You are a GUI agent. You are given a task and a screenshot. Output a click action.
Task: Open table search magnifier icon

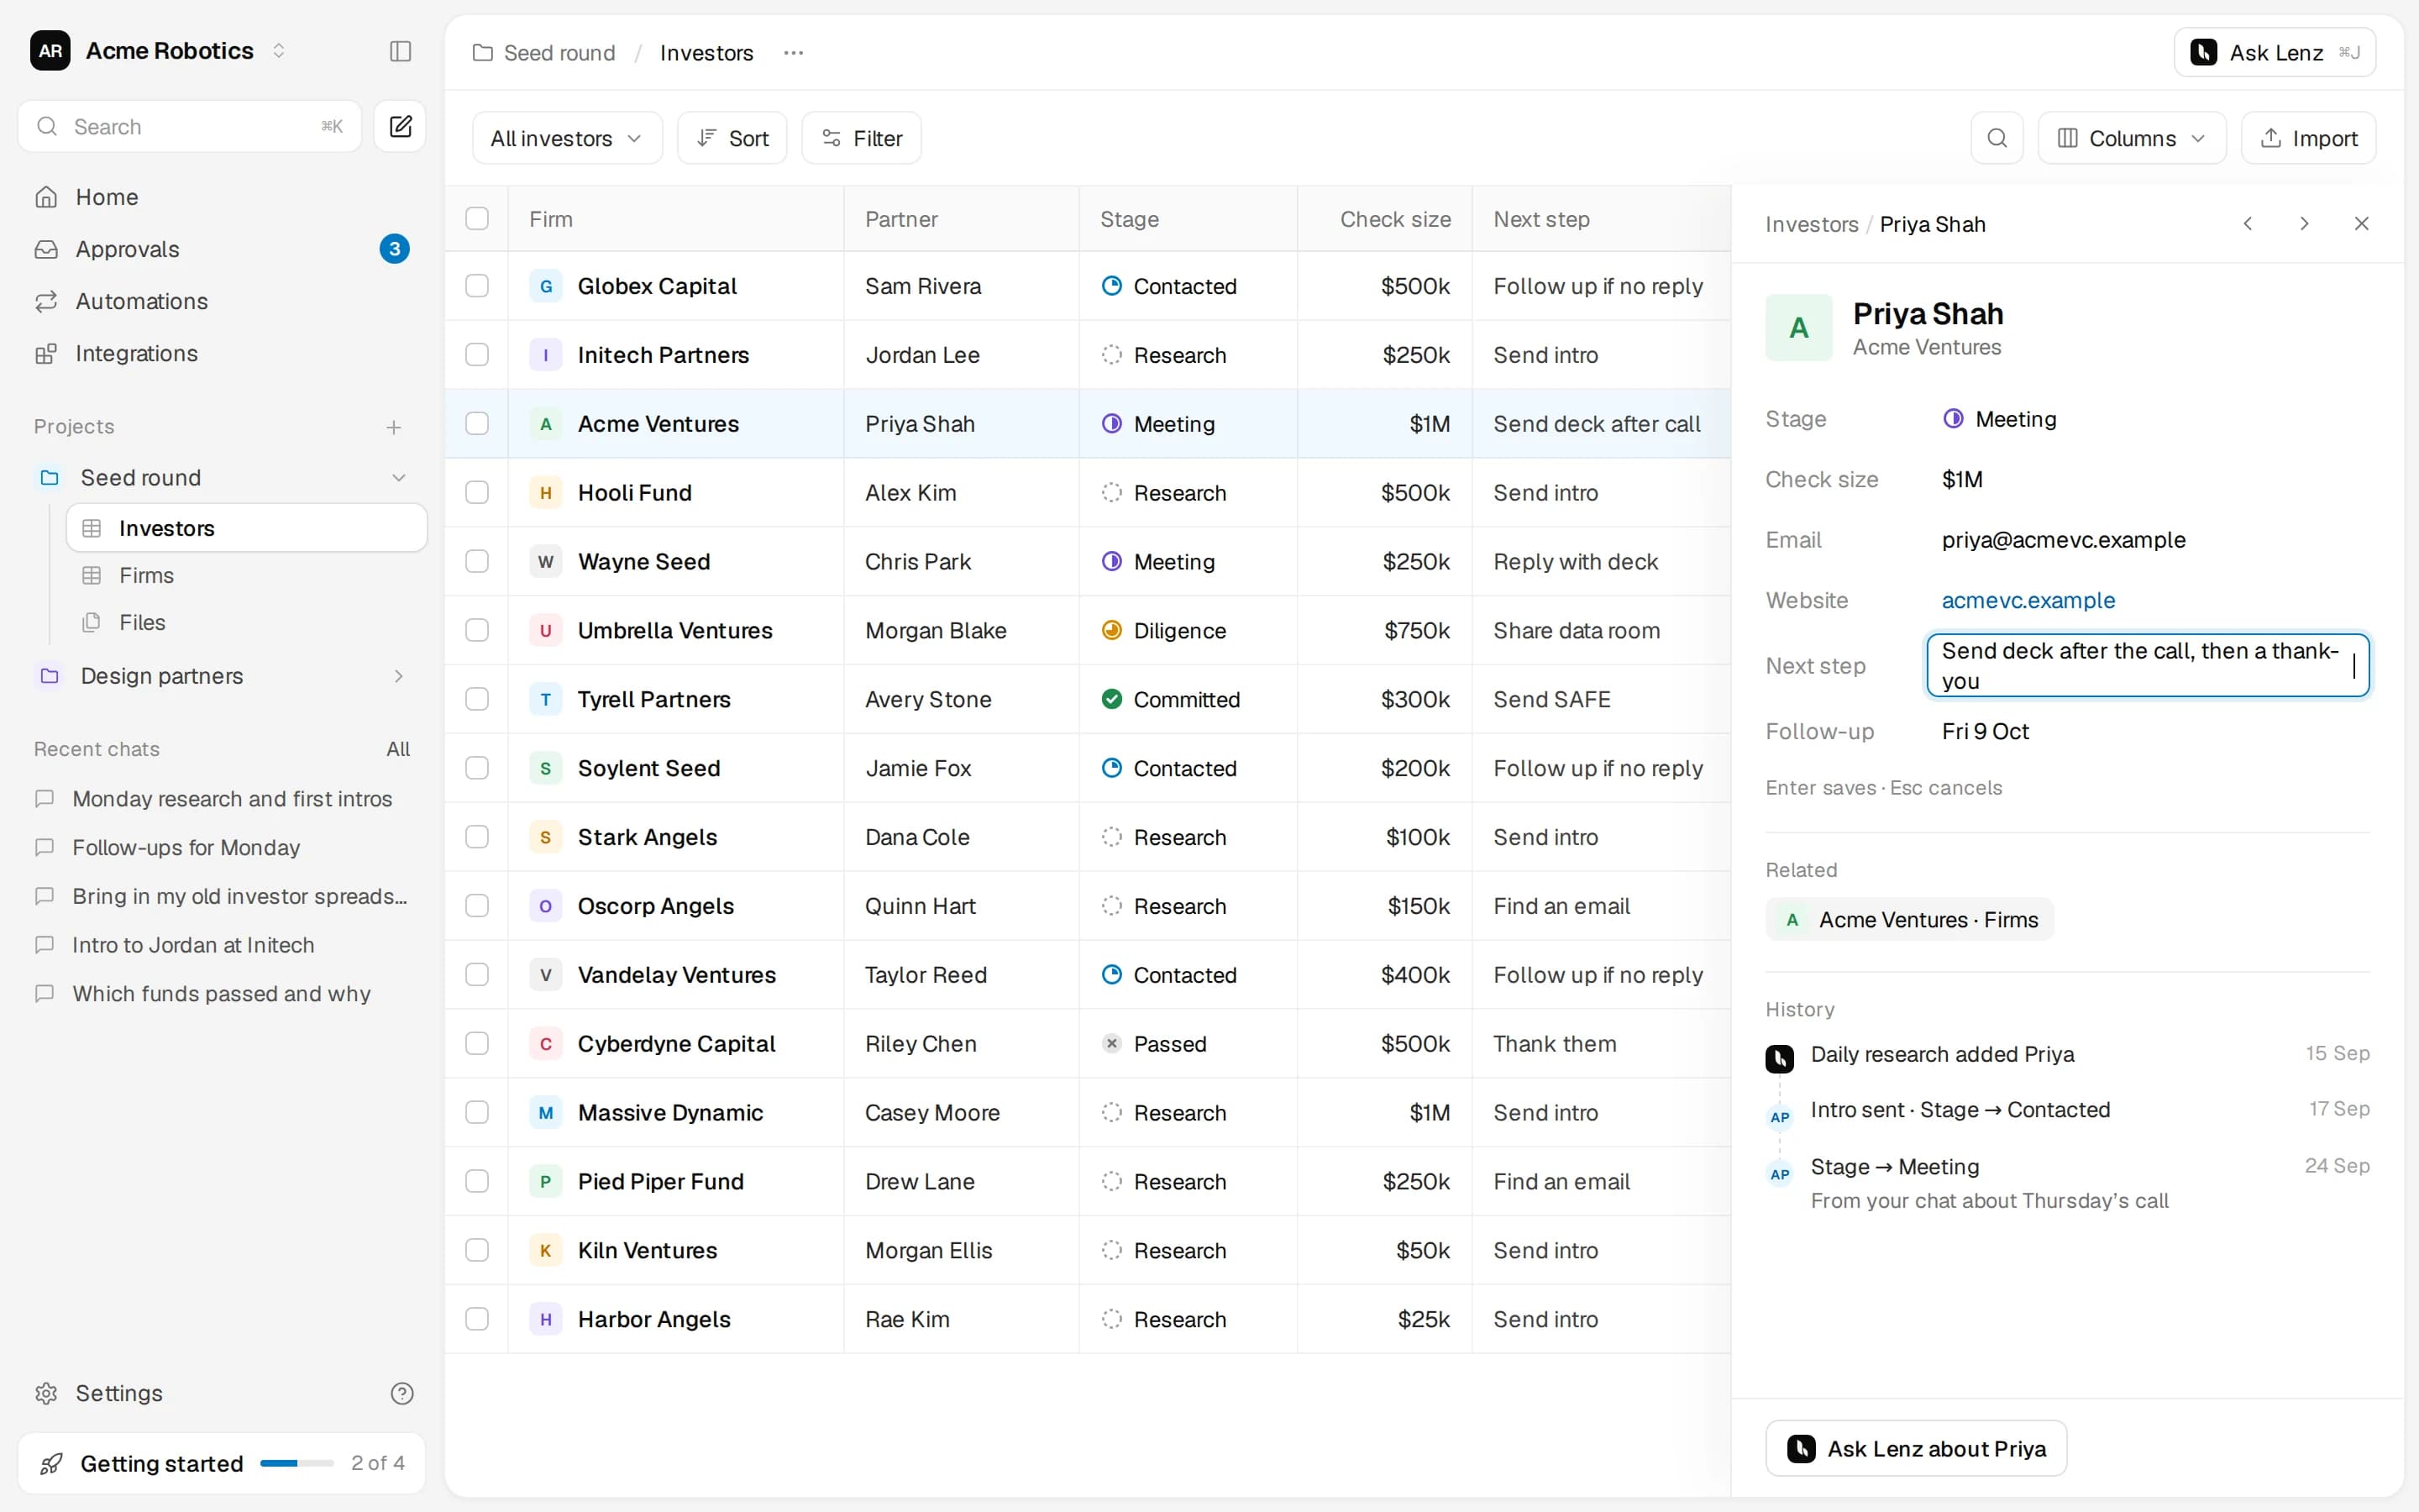point(1997,138)
